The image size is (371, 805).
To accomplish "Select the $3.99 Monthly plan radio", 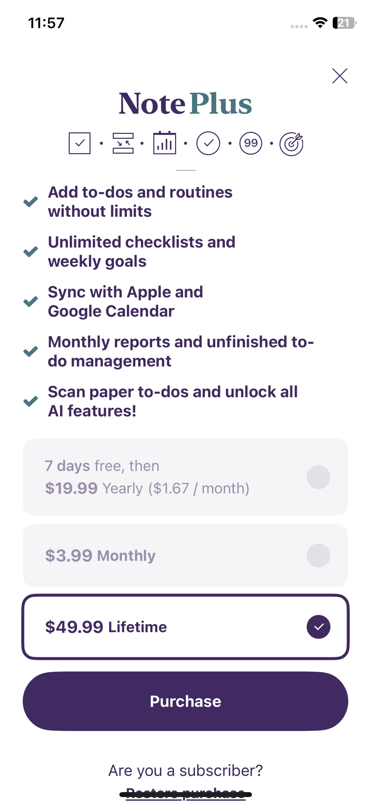I will tap(318, 556).
